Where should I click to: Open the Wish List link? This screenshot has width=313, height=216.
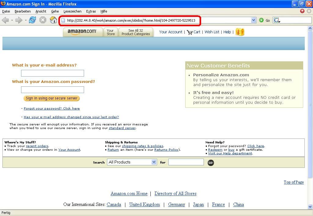click(212, 32)
